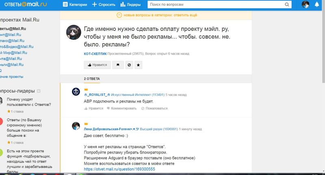Open КОТ-СКЕПТИК profile link
Image resolution: width=325 pixels, height=175 pixels.
[x=95, y=54]
